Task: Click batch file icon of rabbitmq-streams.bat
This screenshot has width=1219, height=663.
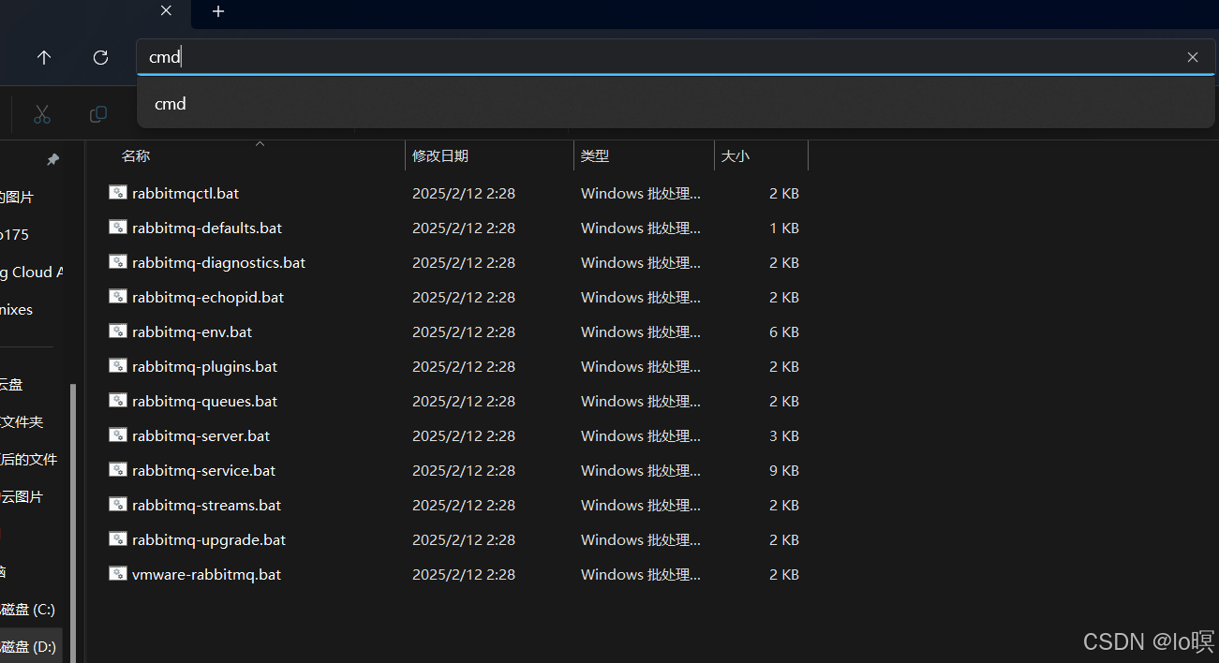Action: [x=117, y=505]
